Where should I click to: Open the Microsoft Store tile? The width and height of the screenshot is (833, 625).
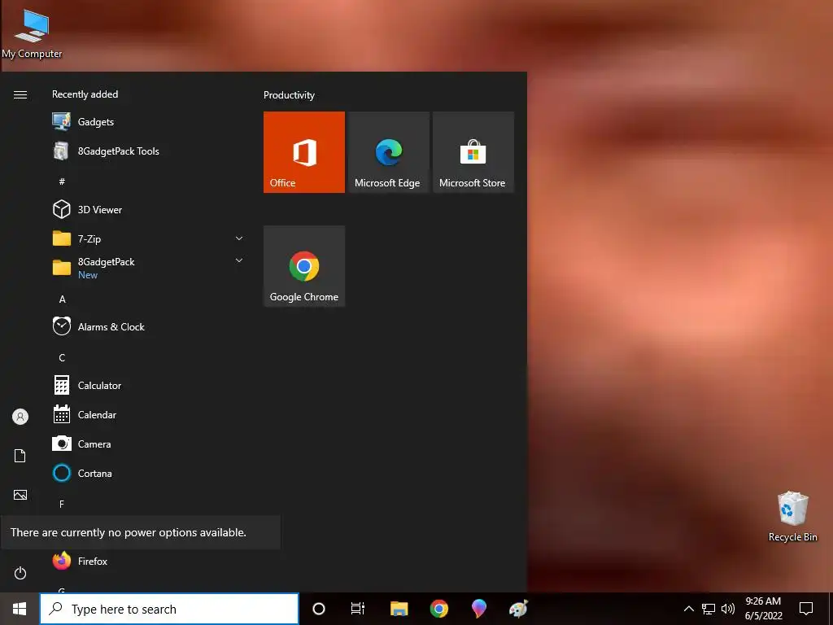(473, 152)
